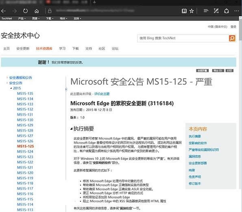Image resolution: width=242 pixels, height=212 pixels.
Task: Jump to 严重等级和漏洞标识符 section
Action: coord(204,150)
